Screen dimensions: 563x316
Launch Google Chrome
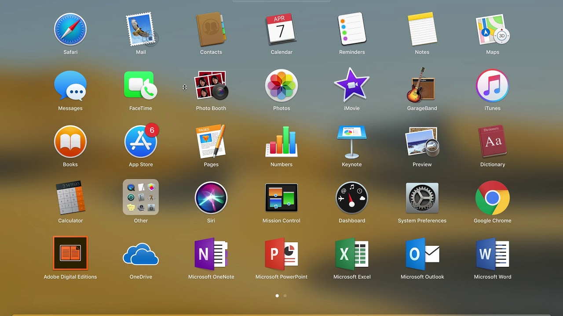coord(493,198)
